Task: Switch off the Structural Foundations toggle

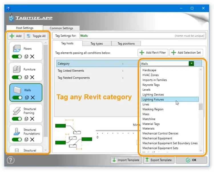Action: click(17, 140)
